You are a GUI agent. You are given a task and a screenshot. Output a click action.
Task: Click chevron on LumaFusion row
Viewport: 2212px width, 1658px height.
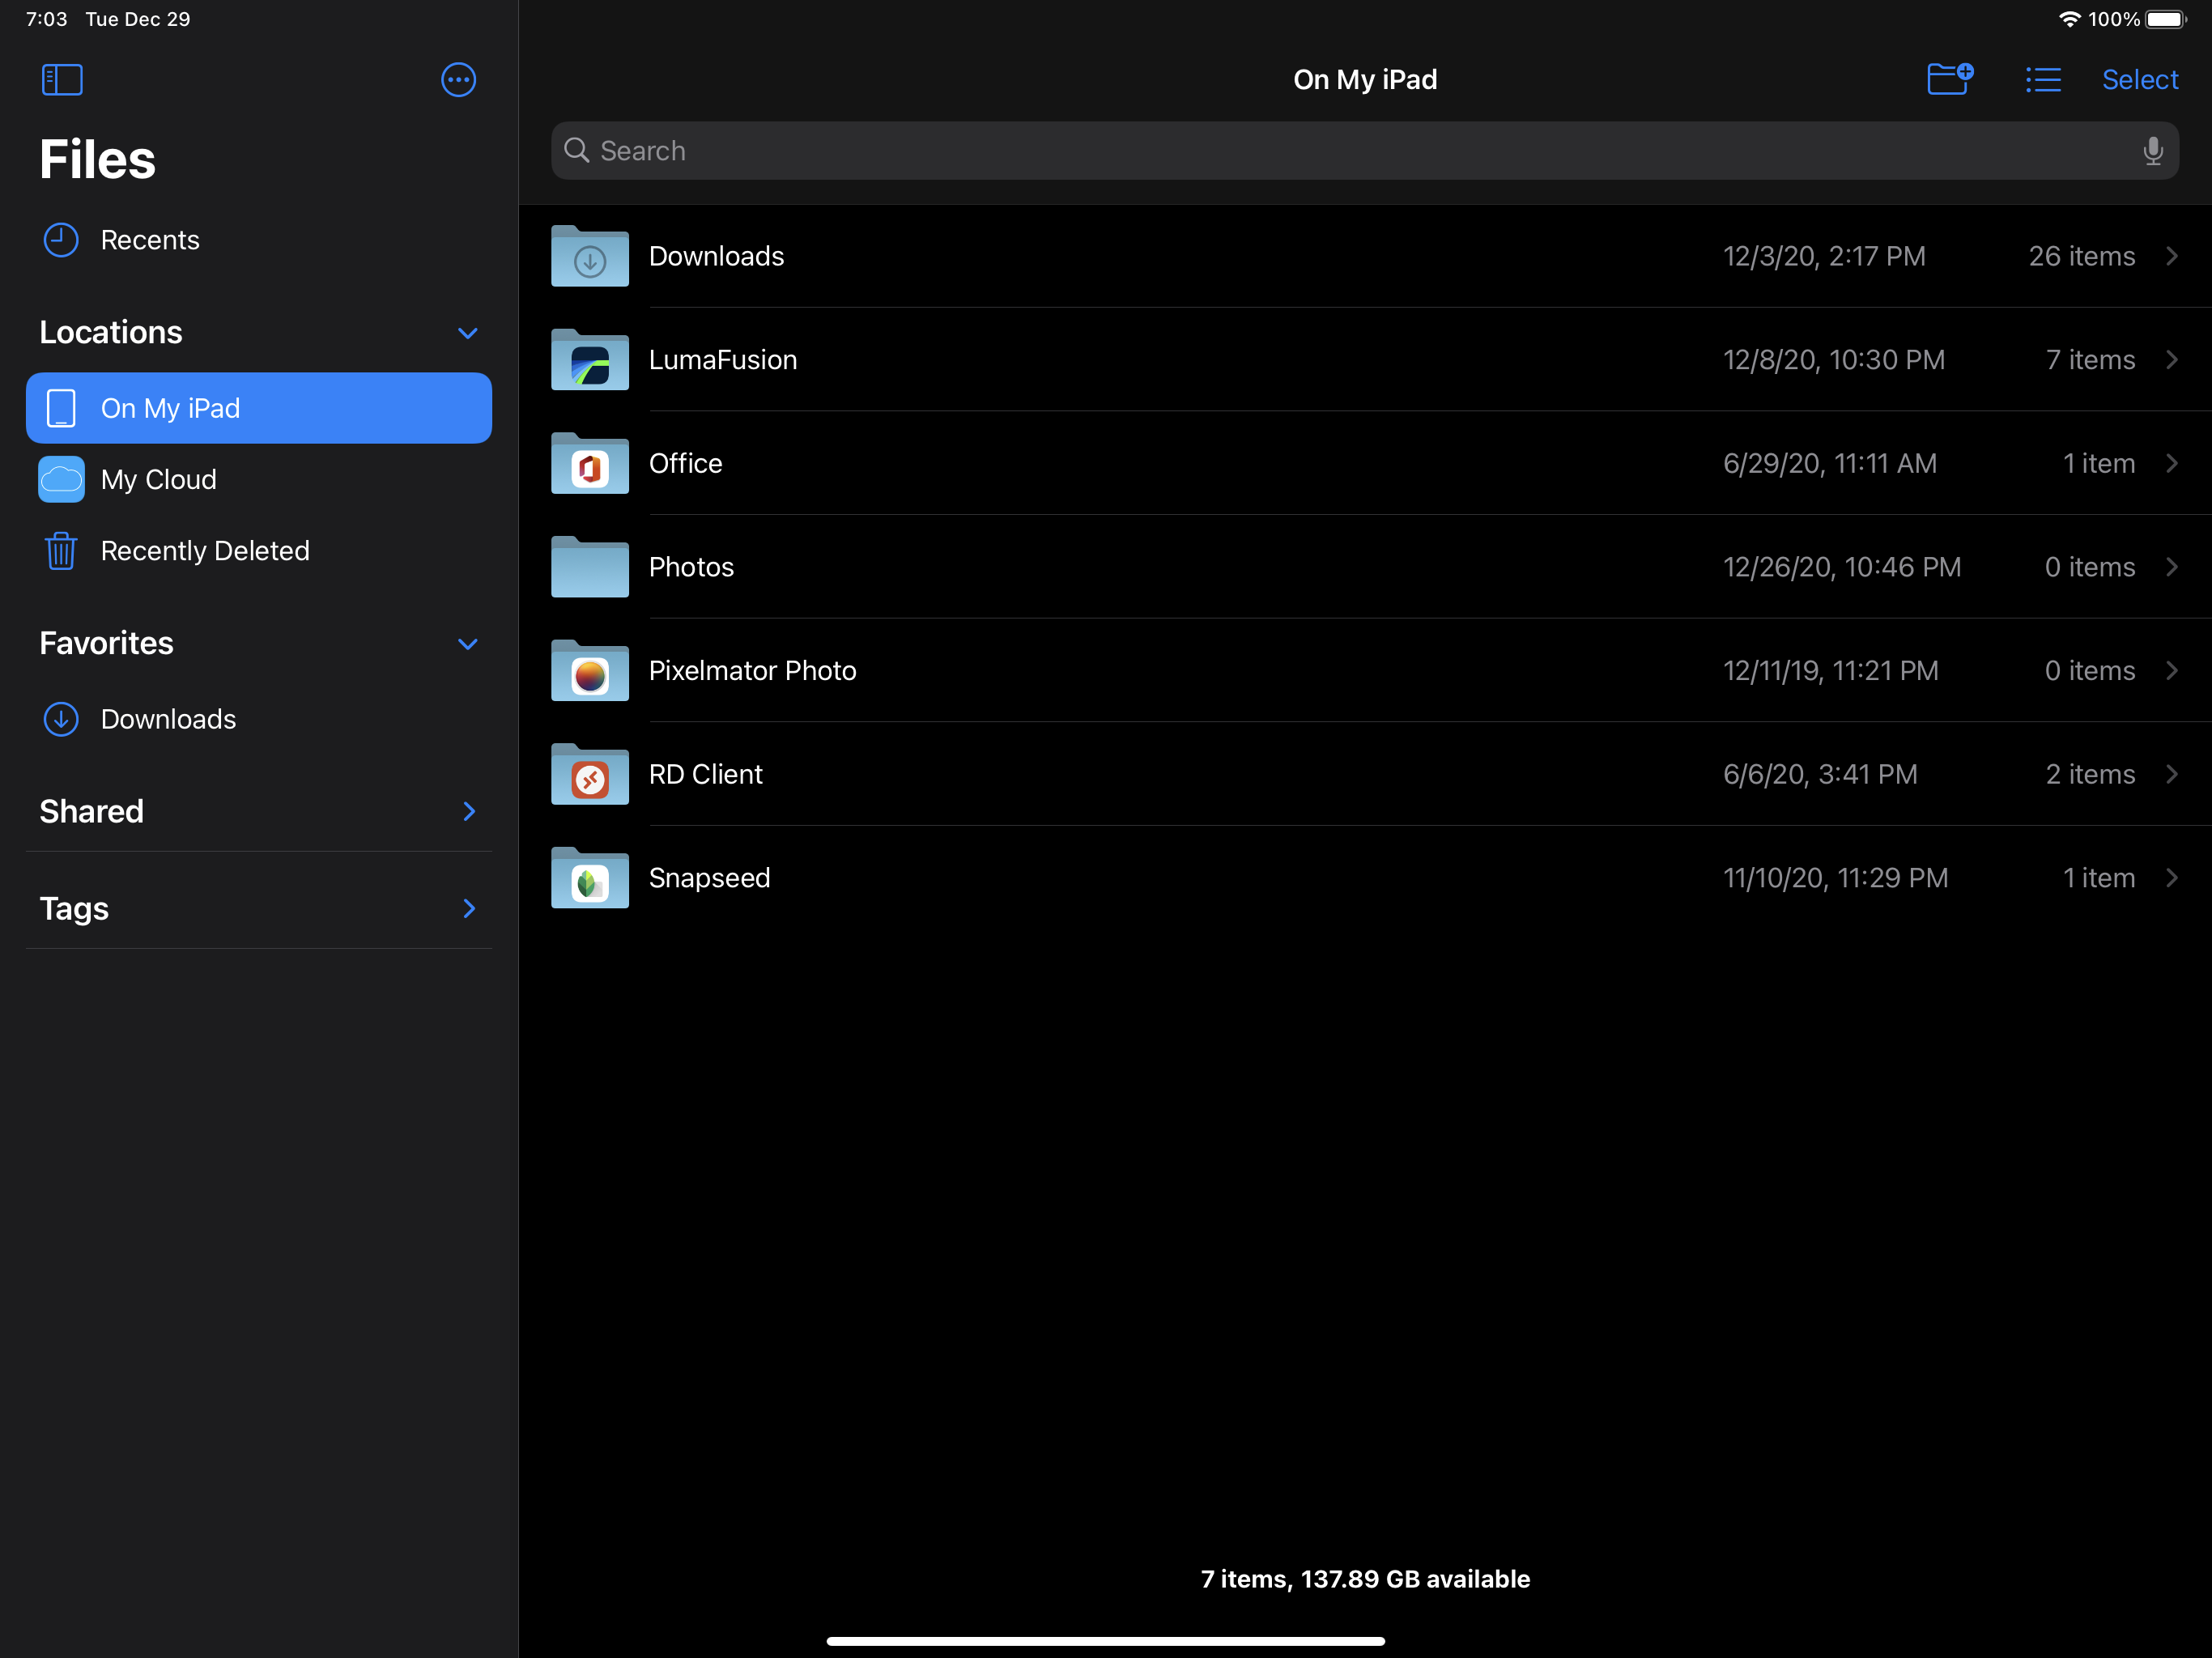2172,360
